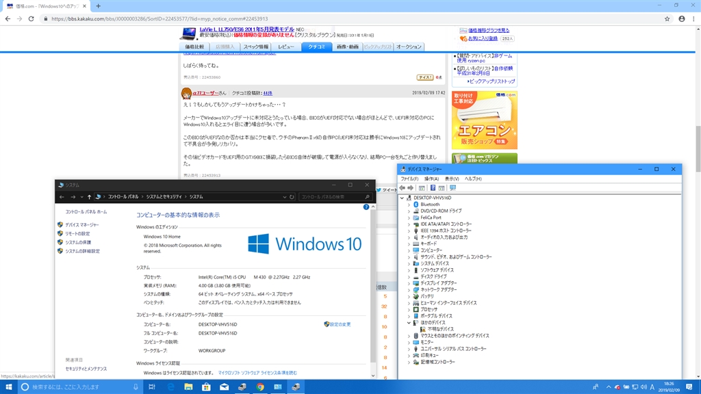Go back in the Chrome browser
The height and width of the screenshot is (394, 701).
point(8,18)
